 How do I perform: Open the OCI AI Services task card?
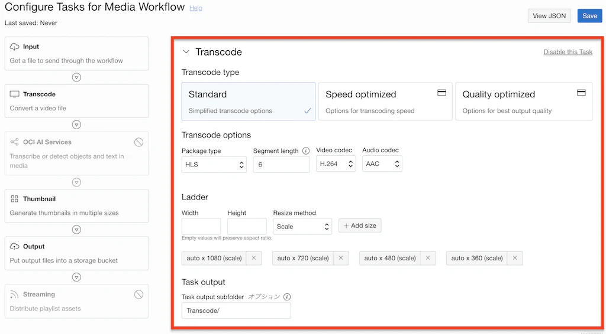pos(76,153)
